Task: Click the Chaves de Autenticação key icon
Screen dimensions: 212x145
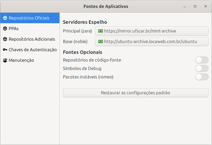Action: (5, 50)
